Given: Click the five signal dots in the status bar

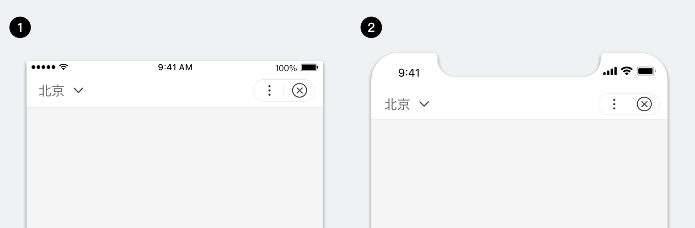Looking at the screenshot, I should (43, 67).
